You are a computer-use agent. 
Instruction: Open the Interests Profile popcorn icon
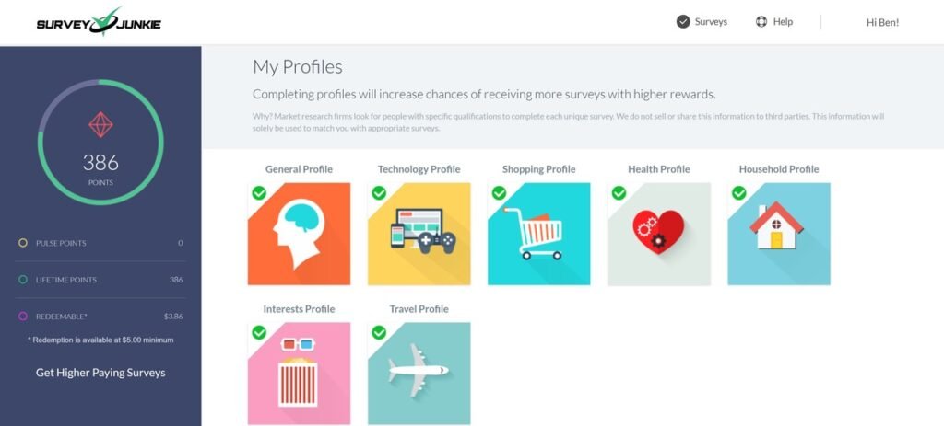(x=299, y=373)
